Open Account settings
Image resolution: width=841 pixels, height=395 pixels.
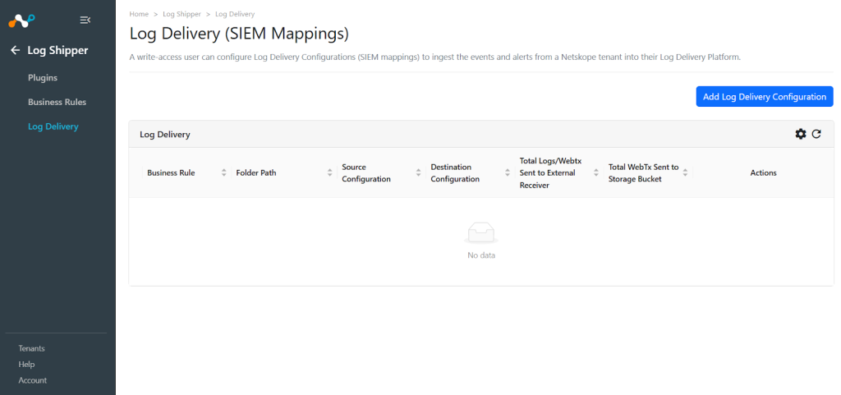click(33, 380)
